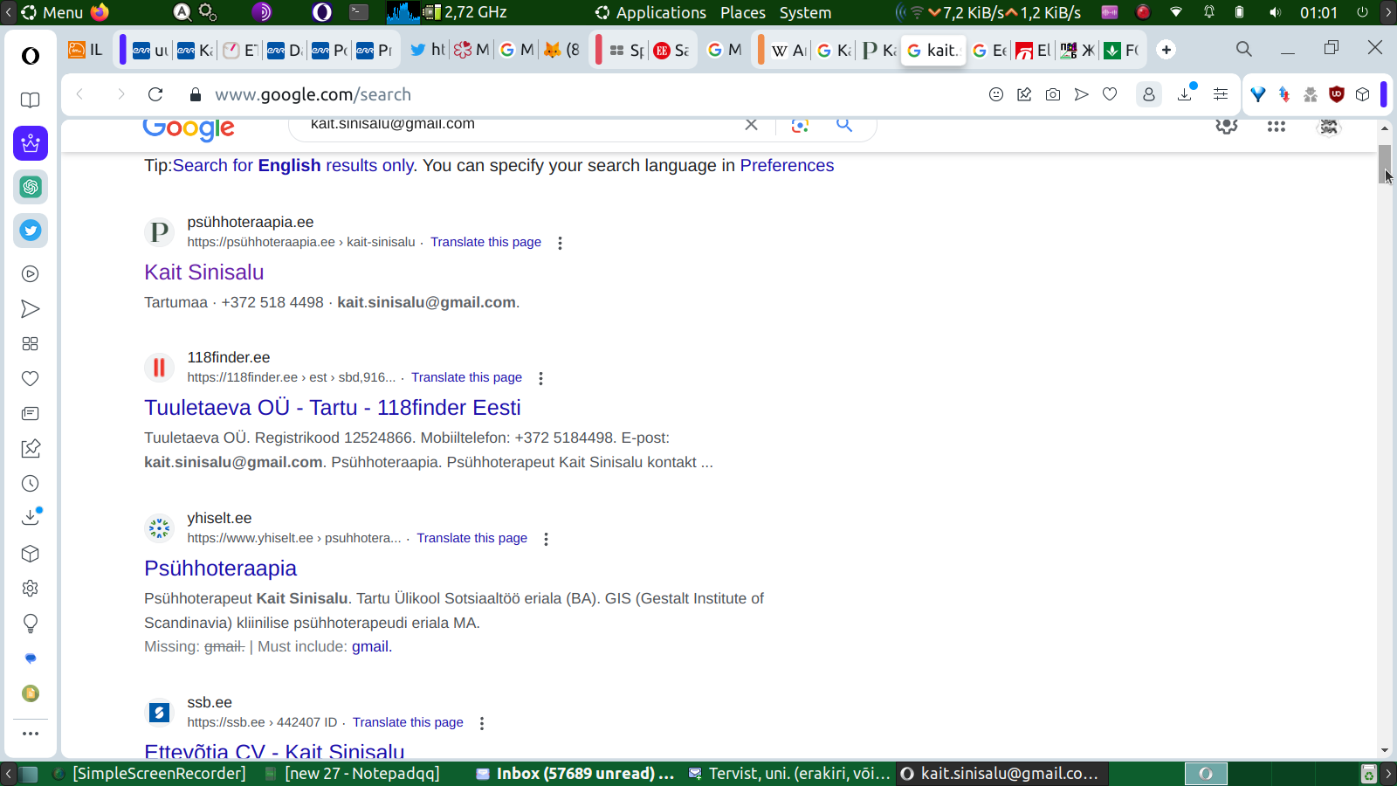1397x786 pixels.
Task: Open the Places menu in top panel
Action: pos(743,12)
